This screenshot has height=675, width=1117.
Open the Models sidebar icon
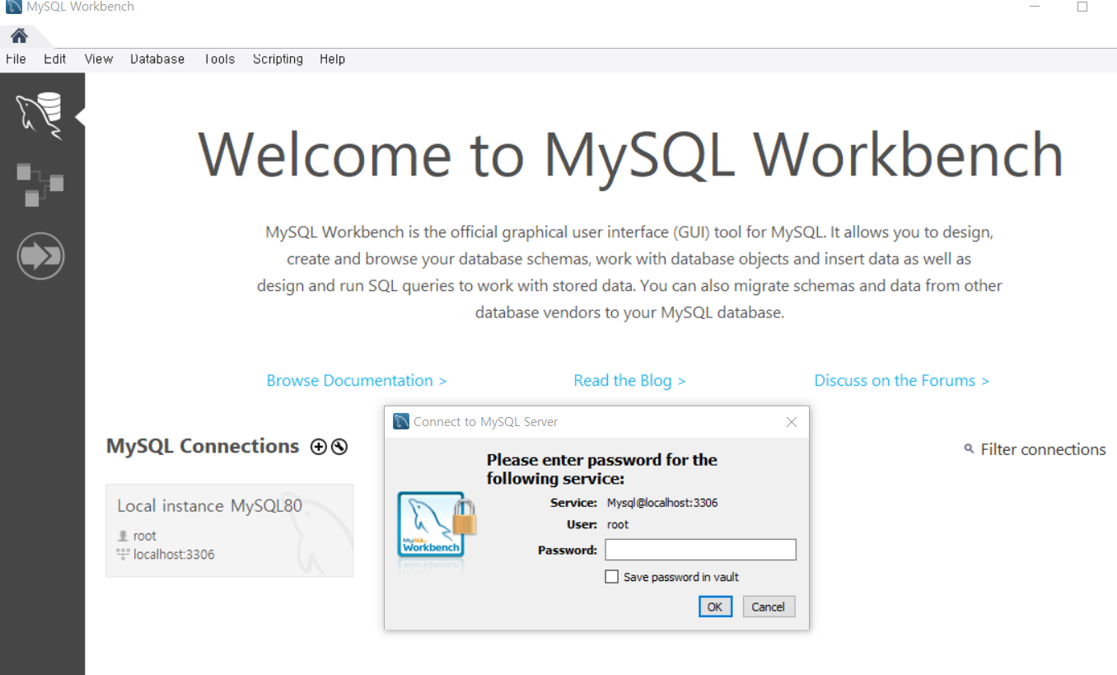pyautogui.click(x=40, y=185)
